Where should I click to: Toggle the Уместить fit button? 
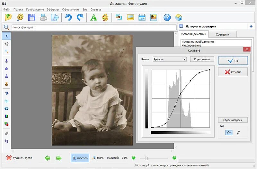[x=80, y=158]
